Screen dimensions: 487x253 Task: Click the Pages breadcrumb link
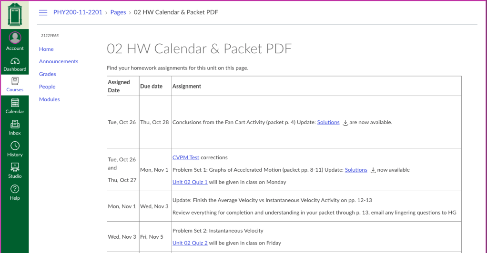coord(118,12)
